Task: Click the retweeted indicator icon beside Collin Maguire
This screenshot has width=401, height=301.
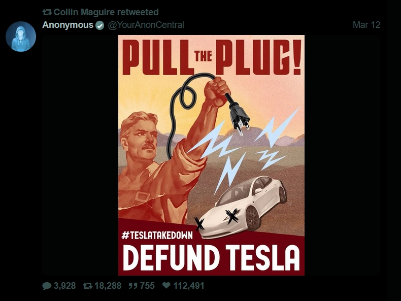Action: 47,12
